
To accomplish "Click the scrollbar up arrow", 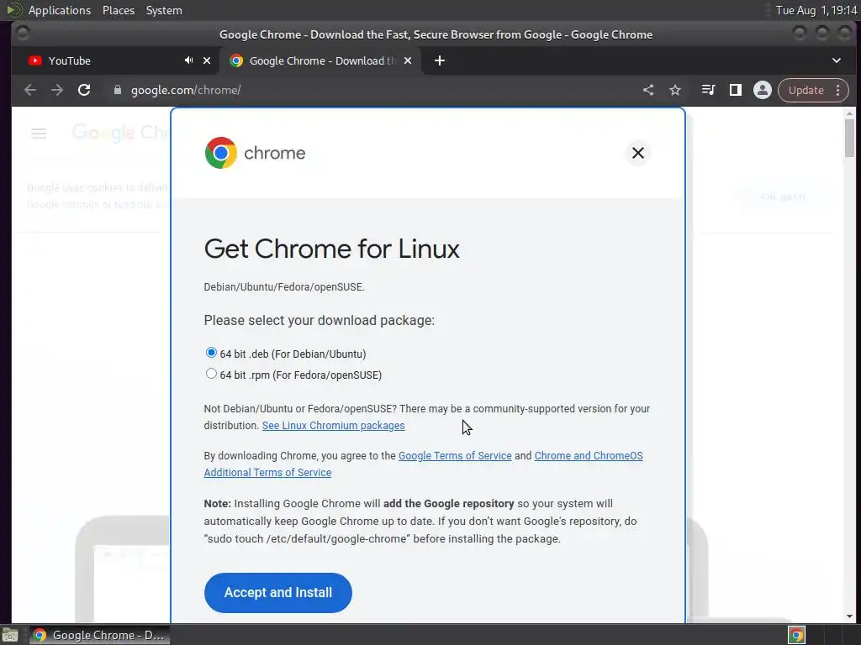I will pos(849,113).
